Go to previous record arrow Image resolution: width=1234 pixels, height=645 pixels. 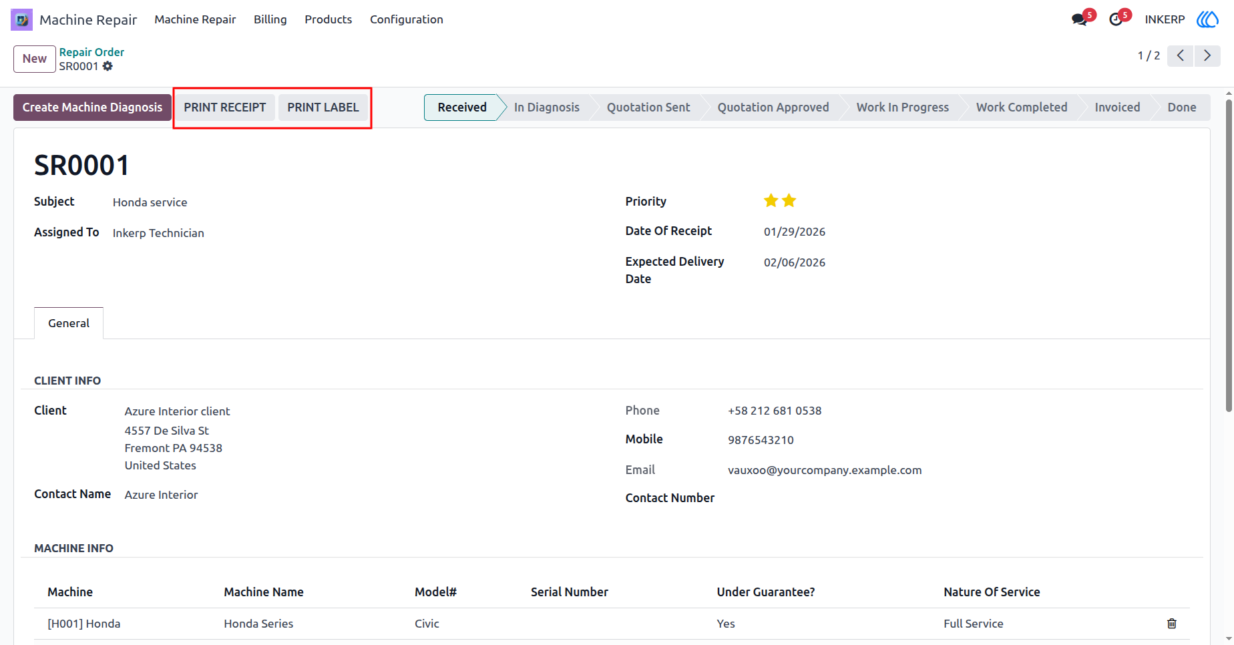pos(1181,55)
